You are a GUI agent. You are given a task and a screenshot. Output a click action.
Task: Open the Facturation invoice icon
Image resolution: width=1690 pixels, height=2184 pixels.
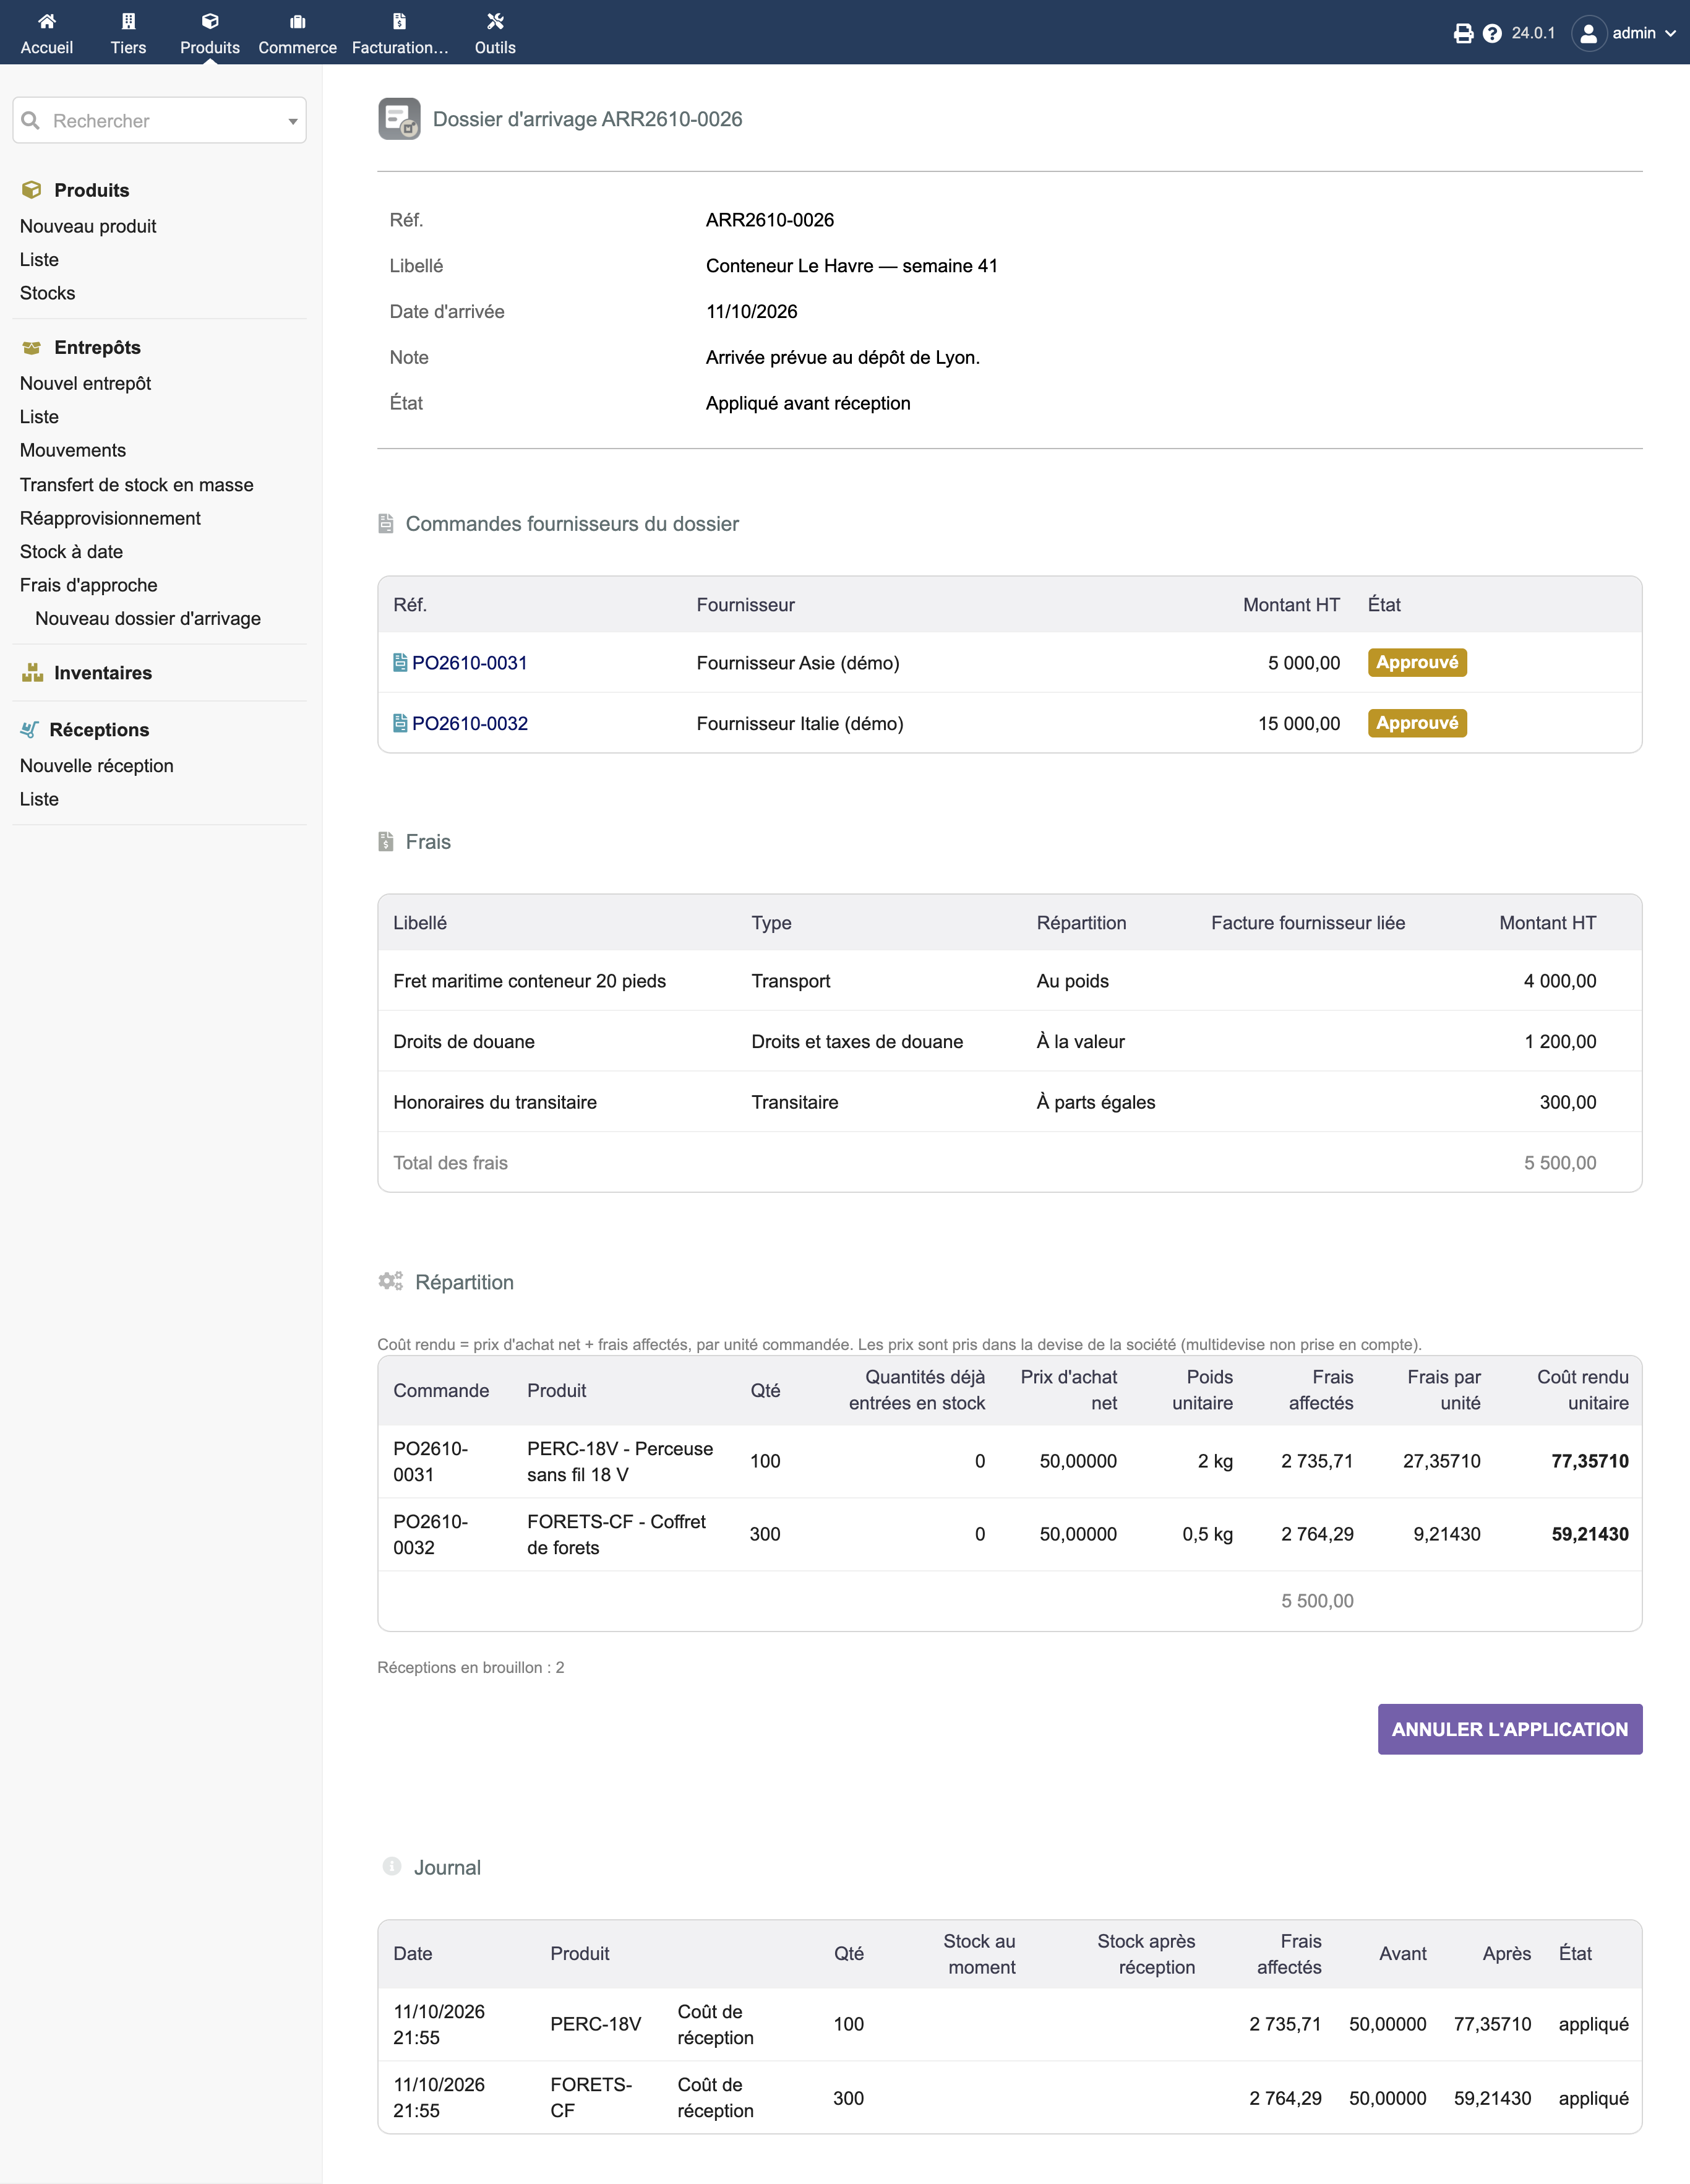tap(399, 21)
